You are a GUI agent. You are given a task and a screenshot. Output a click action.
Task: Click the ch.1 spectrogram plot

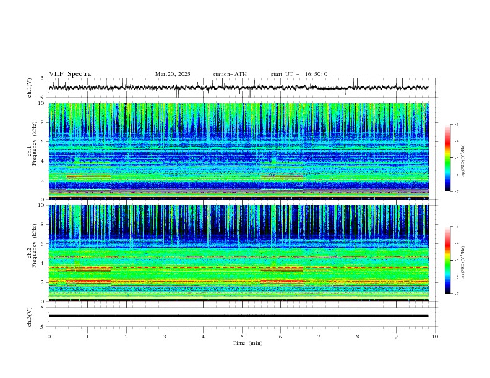click(238, 151)
